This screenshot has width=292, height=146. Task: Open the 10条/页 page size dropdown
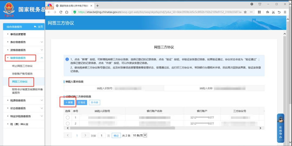point(140,135)
